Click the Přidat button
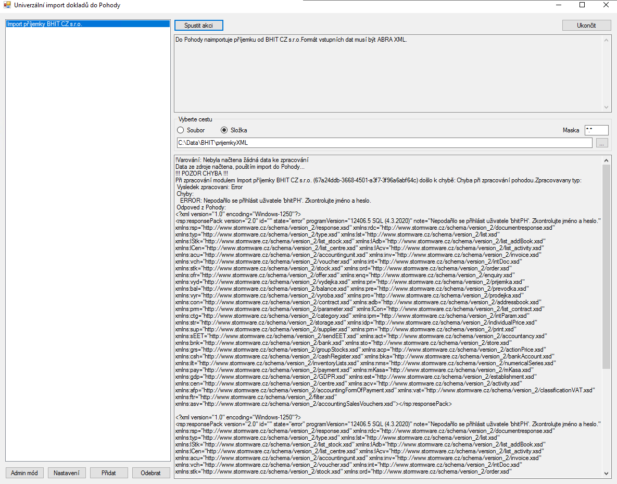Viewport: 617px width, 484px height. click(x=109, y=473)
